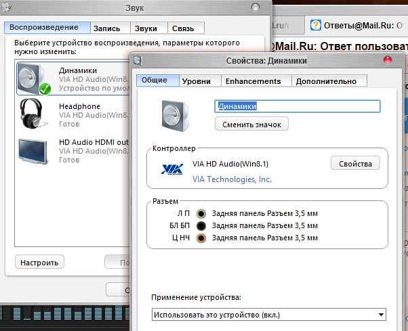Click the Ц НЧ orange jack icon

coord(201,238)
